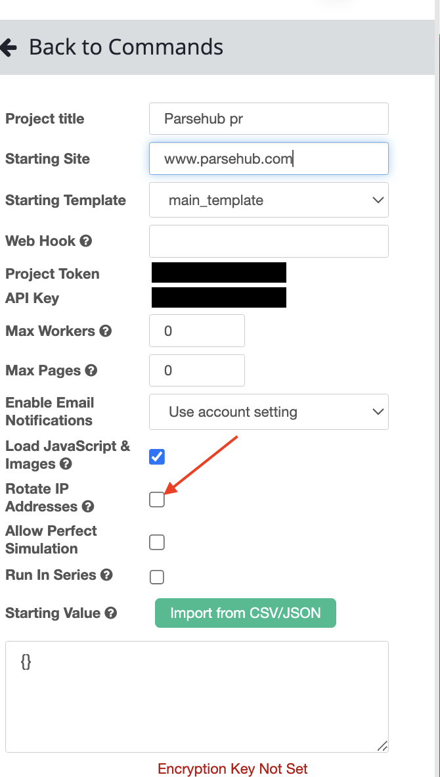Uncheck Load JavaScript & Images checkbox
Viewport: 440px width, 777px height.
[x=157, y=457]
